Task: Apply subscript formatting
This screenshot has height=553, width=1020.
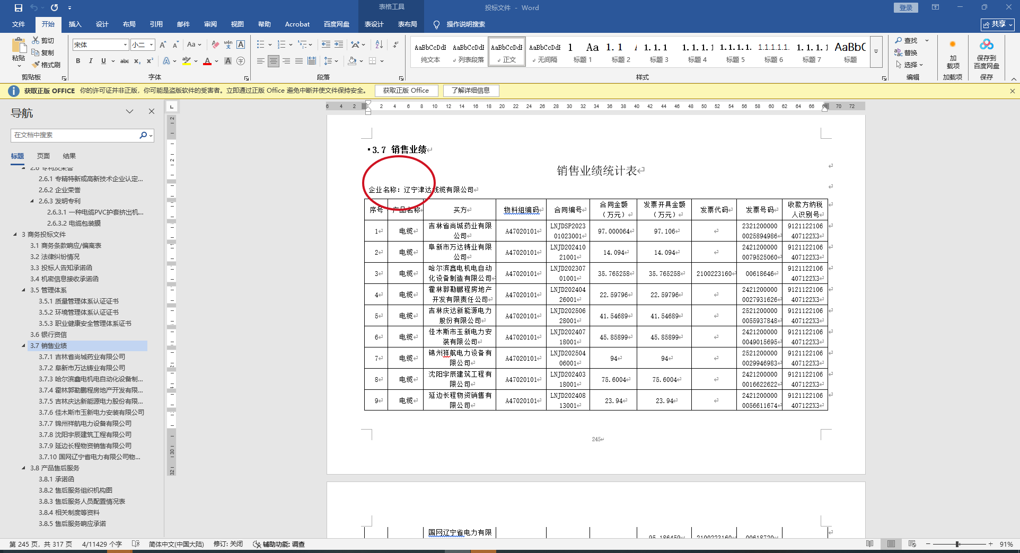Action: pos(137,61)
